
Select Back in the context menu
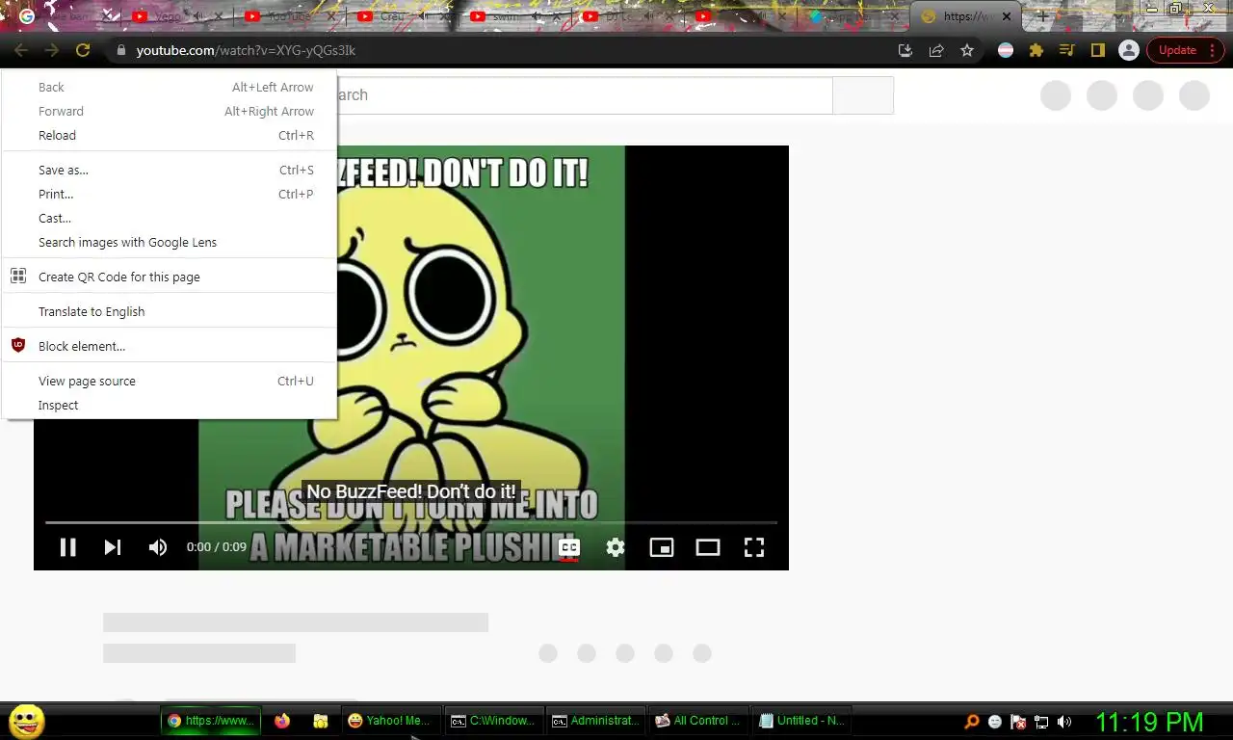pos(170,87)
